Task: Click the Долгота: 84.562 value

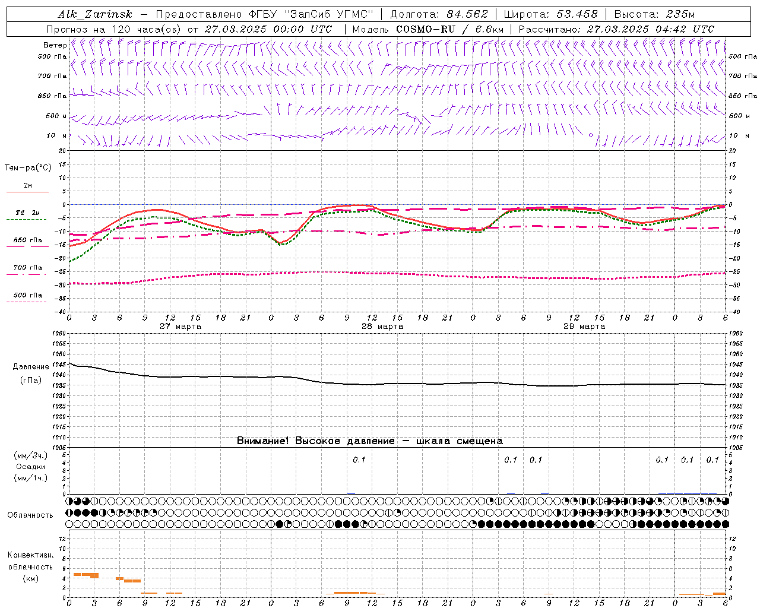Action: coord(439,14)
